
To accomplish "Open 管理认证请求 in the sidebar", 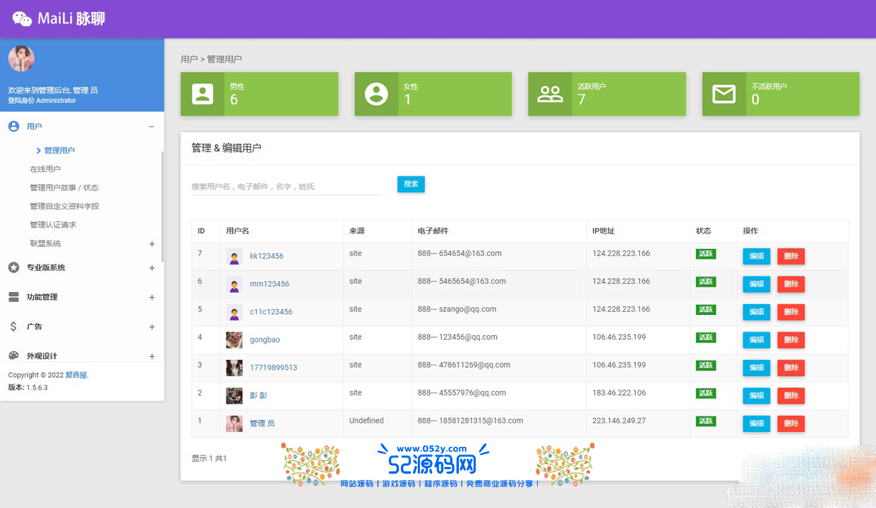I will (53, 225).
